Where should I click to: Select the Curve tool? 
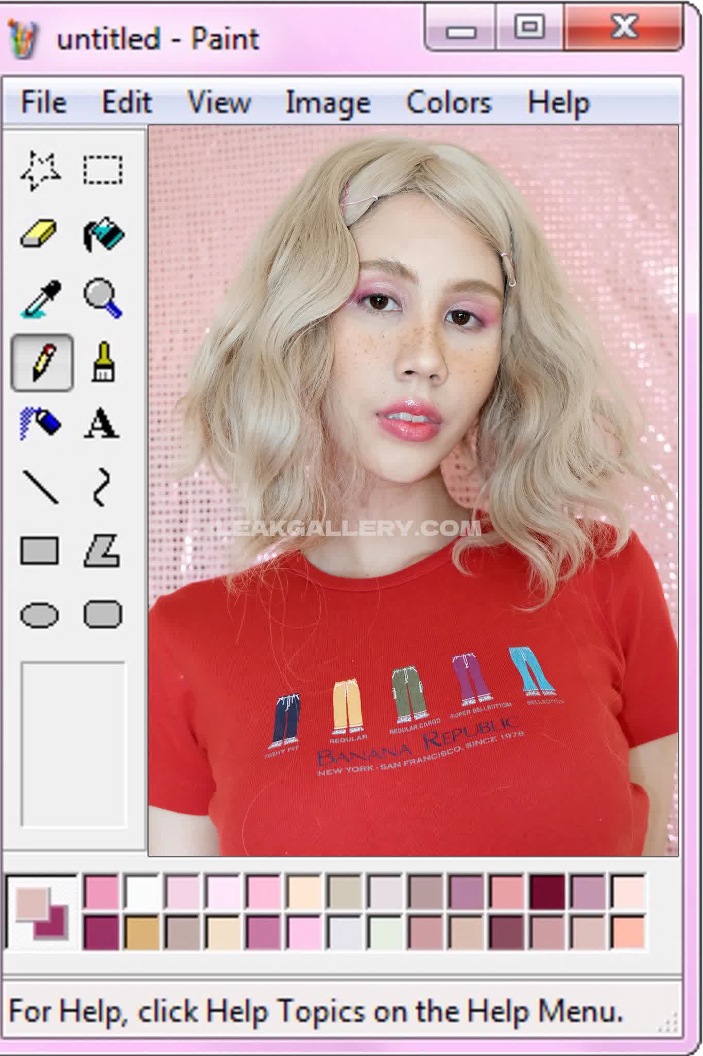point(102,487)
